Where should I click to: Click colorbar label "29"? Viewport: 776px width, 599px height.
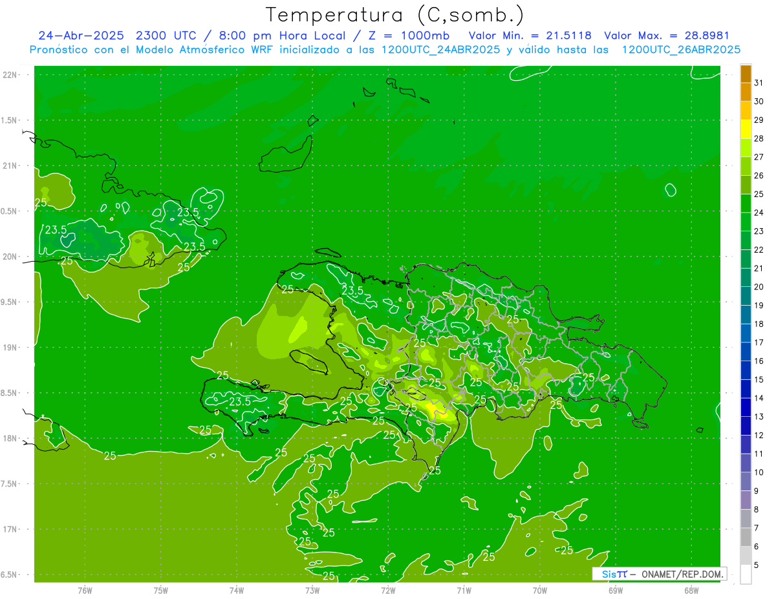[759, 120]
